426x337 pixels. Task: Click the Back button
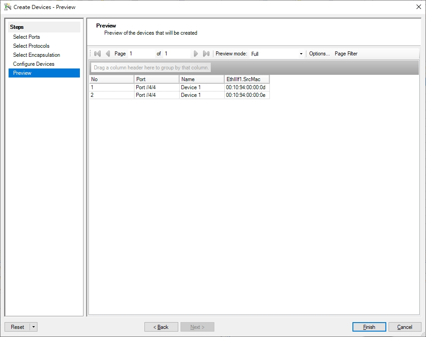pos(161,327)
